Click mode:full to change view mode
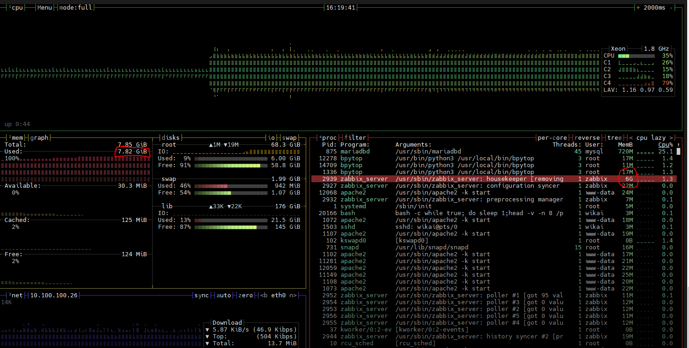The height and width of the screenshot is (348, 689). point(76,7)
